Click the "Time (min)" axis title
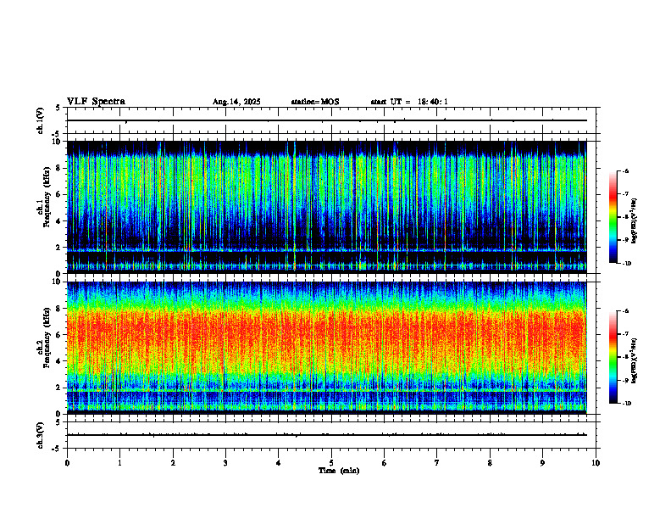Screen dimensions: 671x519 [339, 471]
